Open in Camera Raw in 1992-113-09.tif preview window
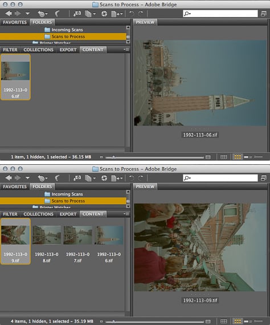 pyautogui.click(x=104, y=178)
